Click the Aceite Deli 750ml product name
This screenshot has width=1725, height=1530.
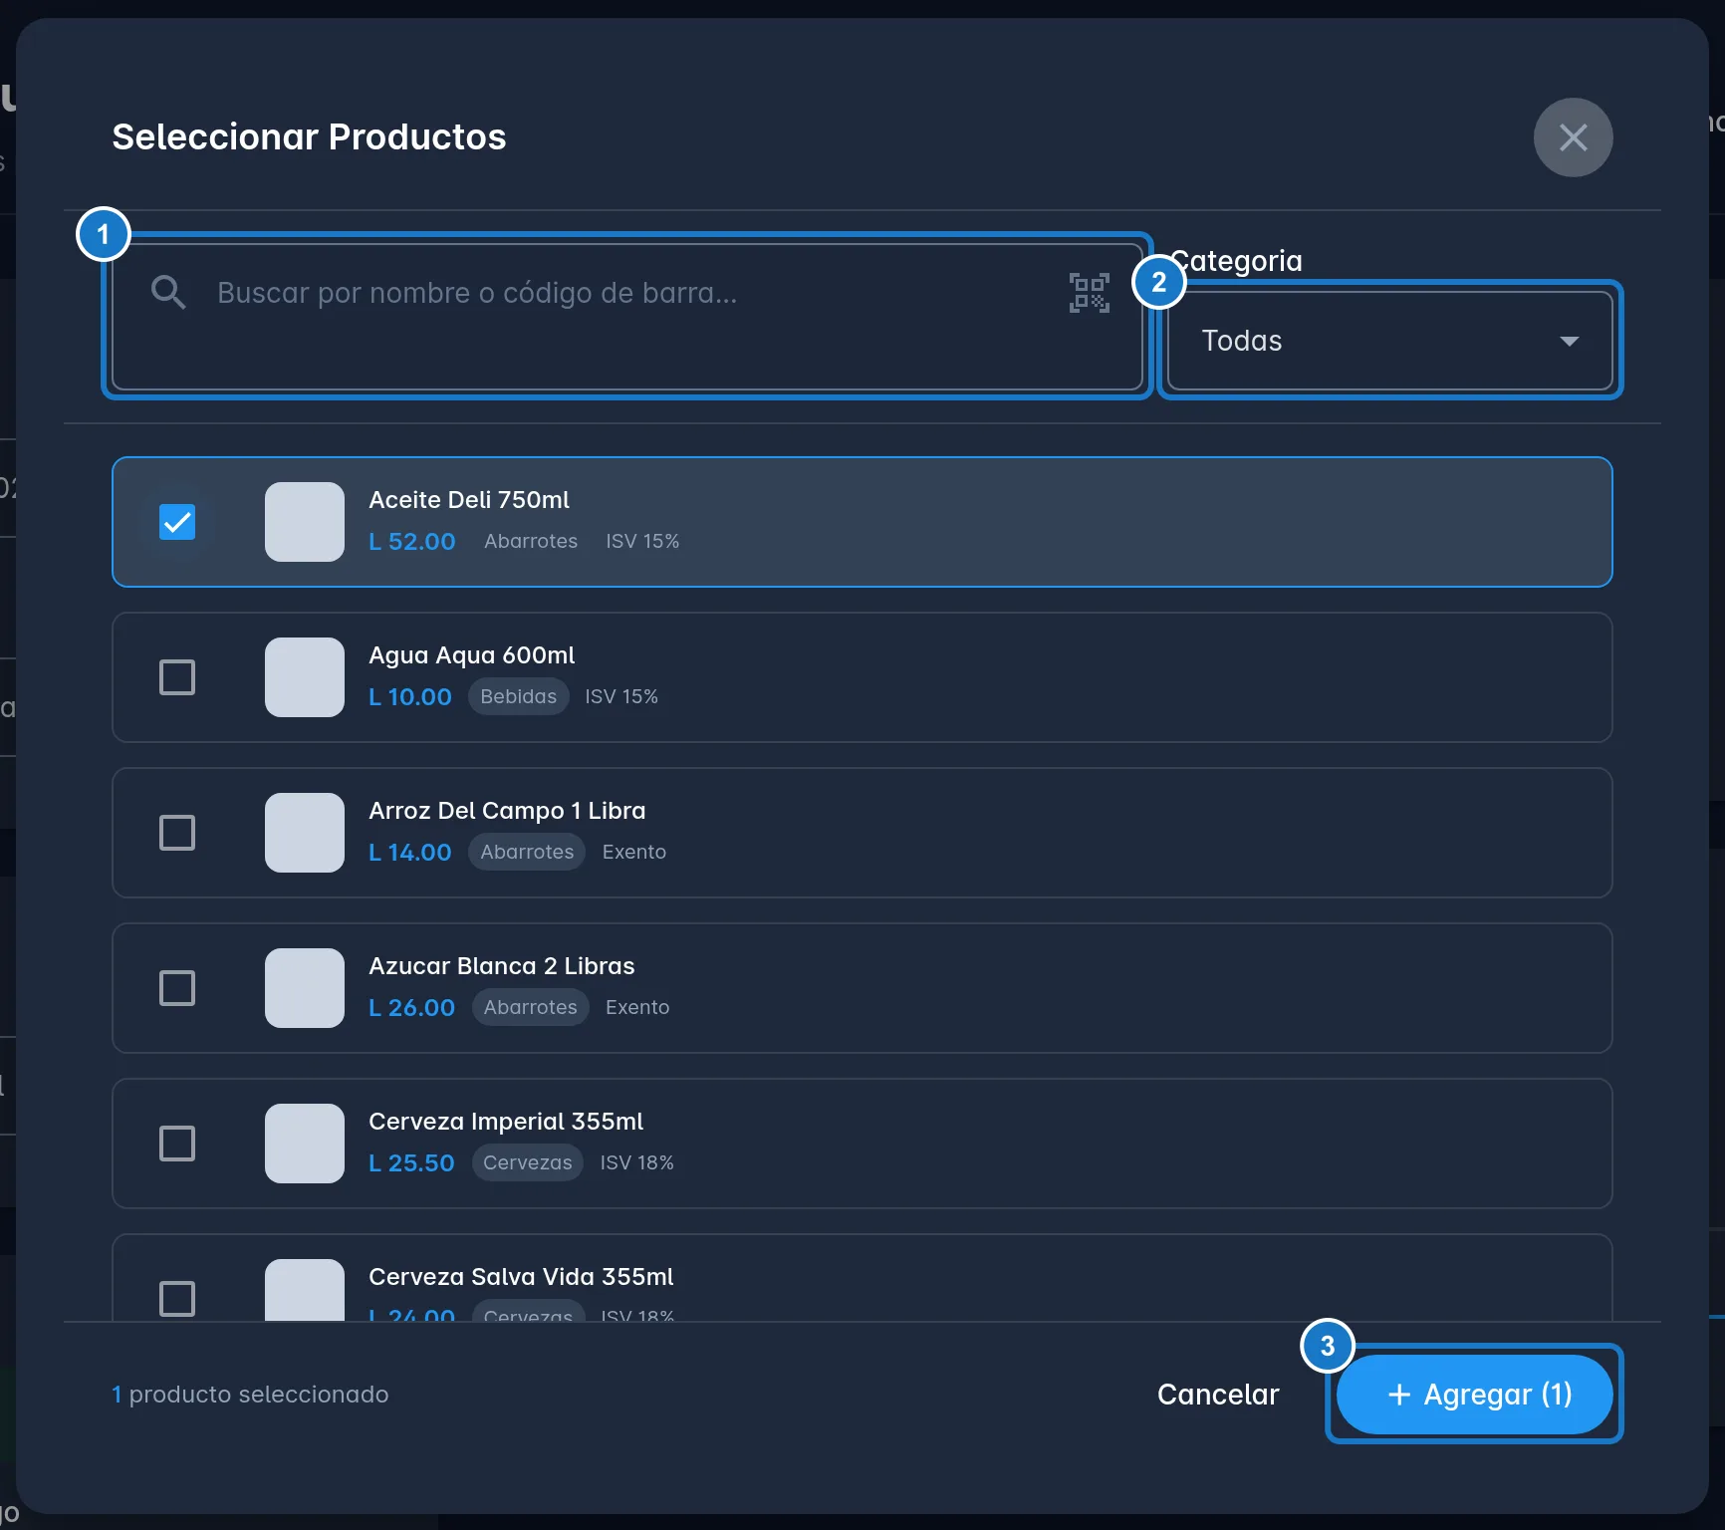pyautogui.click(x=469, y=500)
